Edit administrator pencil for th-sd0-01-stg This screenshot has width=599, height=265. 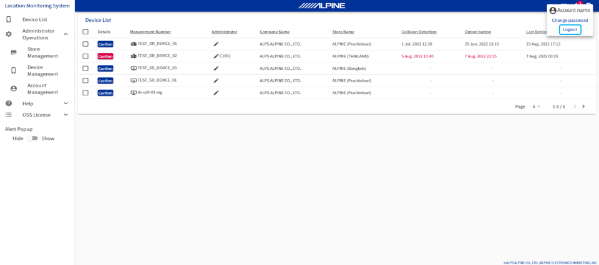click(216, 93)
